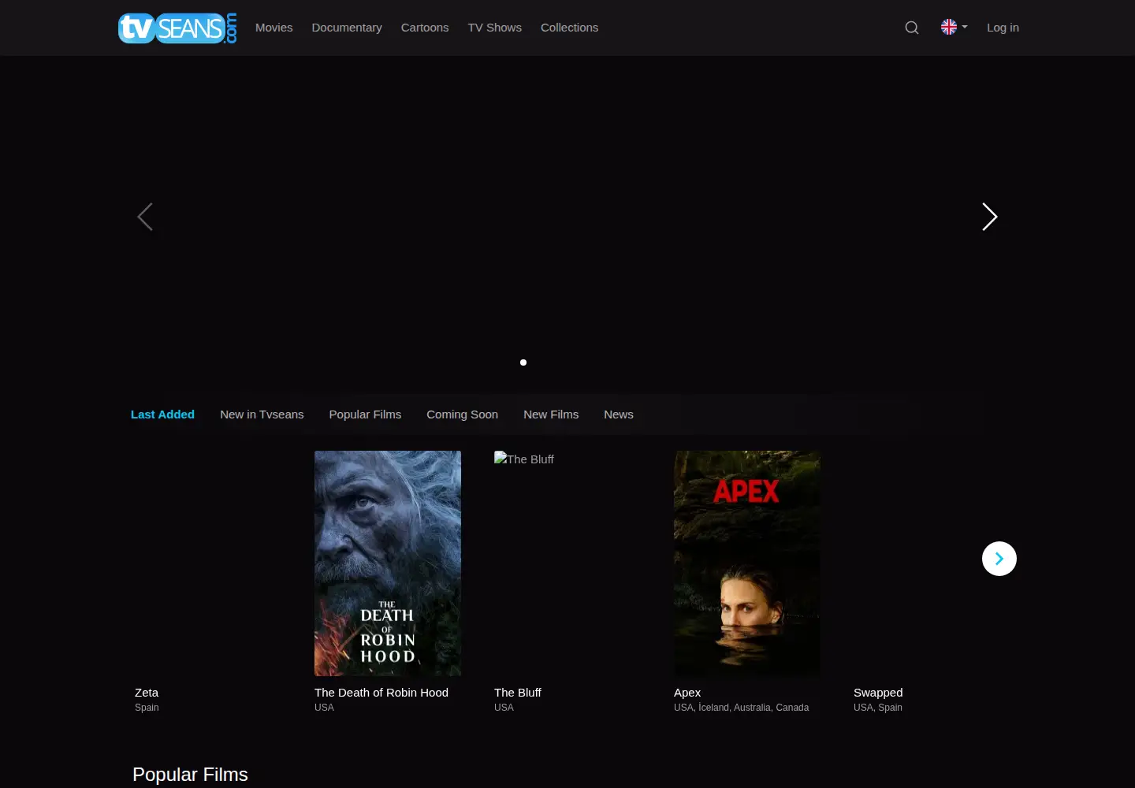
Task: Open The Death of Robin Hood poster
Action: (388, 563)
